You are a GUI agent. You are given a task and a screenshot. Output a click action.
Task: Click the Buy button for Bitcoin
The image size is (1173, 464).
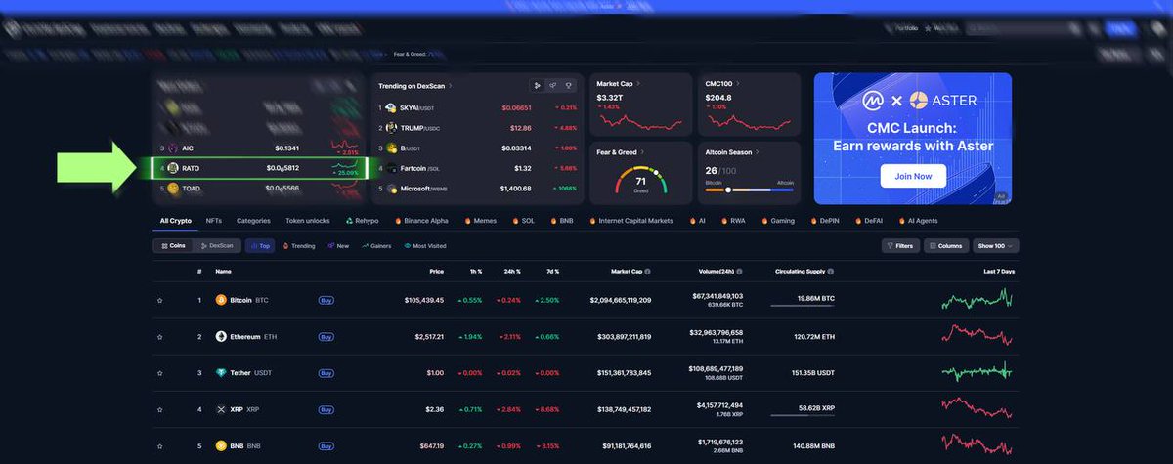(x=326, y=300)
